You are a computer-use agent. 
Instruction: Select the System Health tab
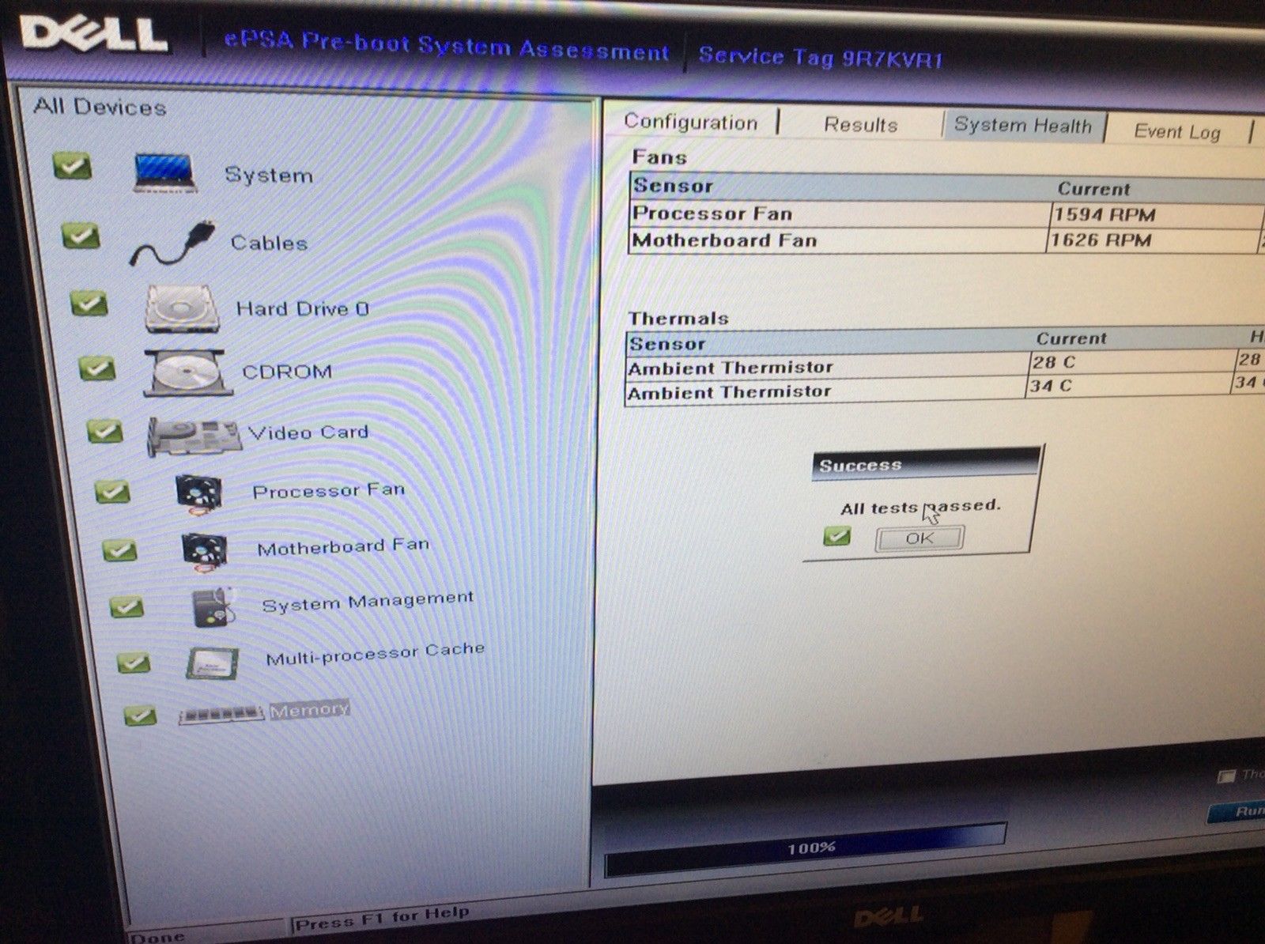pos(1023,126)
